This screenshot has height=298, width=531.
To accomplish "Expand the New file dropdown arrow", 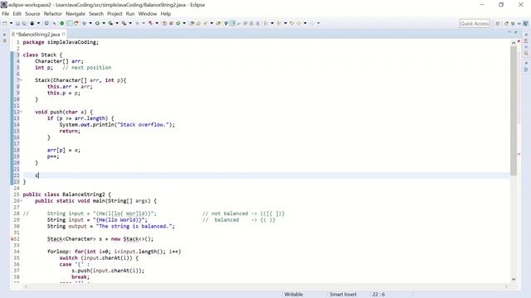I will [11, 23].
